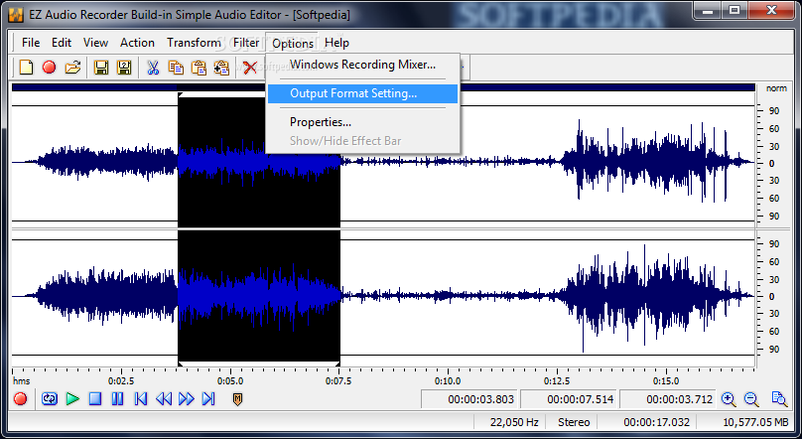Viewport: 802px width, 439px height.
Task: Click the 0:15.0 timeline label
Action: click(666, 381)
